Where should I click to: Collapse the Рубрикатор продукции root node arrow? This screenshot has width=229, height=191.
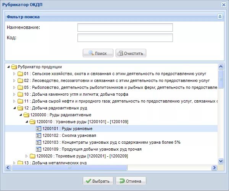(8, 67)
